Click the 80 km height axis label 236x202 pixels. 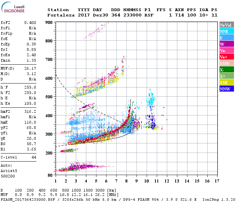[x=50, y=175]
